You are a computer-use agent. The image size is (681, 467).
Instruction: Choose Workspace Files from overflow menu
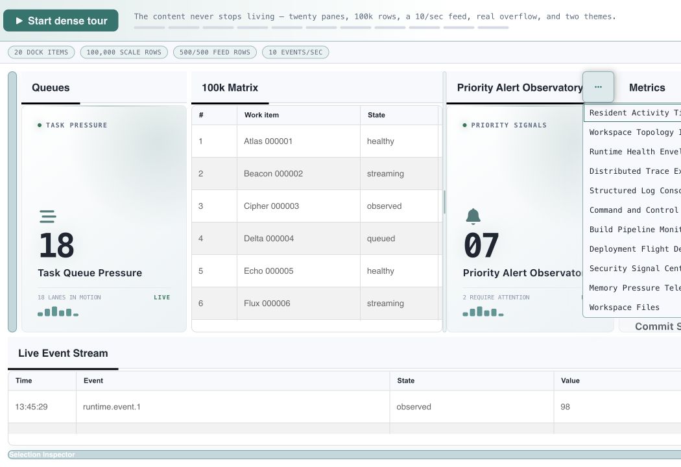click(632, 307)
